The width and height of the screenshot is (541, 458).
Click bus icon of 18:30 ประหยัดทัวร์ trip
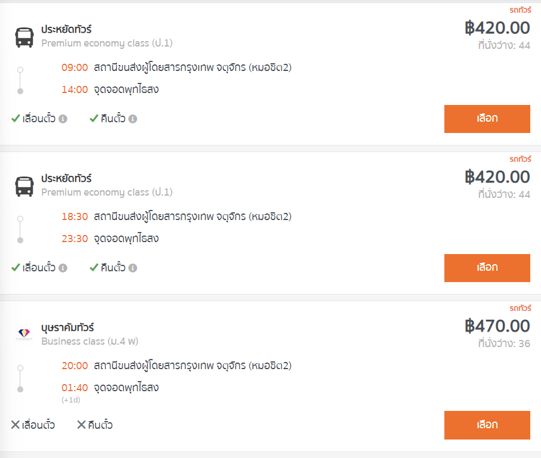pyautogui.click(x=24, y=186)
